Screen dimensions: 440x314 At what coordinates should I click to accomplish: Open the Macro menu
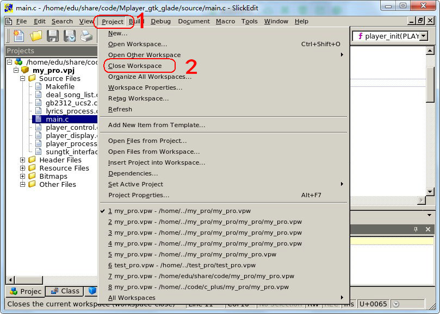pyautogui.click(x=225, y=21)
